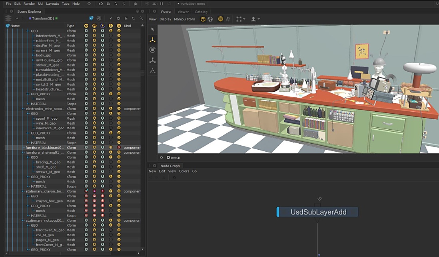Click the stacked layers icon in Scene Explorer
439x257 pixels.
click(8, 18)
